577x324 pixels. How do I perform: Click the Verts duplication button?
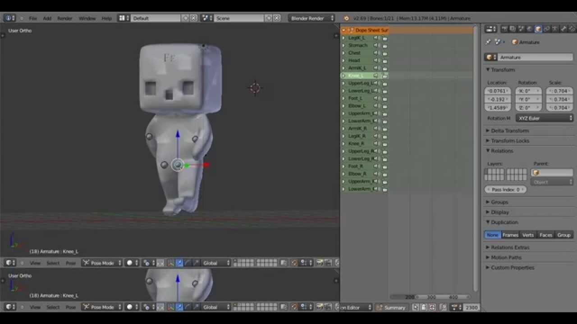click(x=527, y=234)
